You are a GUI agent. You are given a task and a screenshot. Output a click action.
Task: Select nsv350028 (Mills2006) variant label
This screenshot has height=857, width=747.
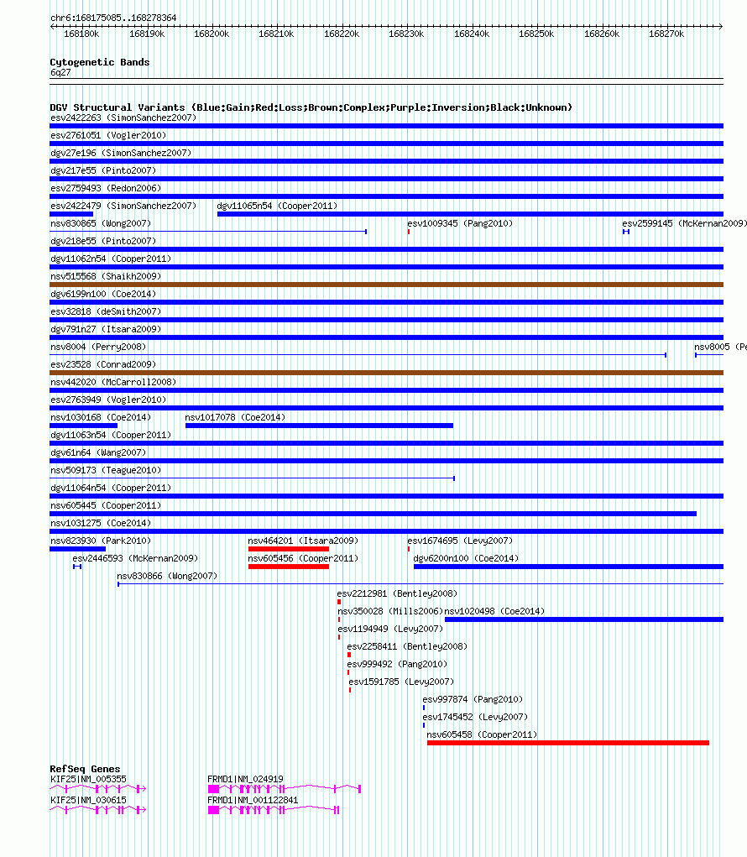390,611
